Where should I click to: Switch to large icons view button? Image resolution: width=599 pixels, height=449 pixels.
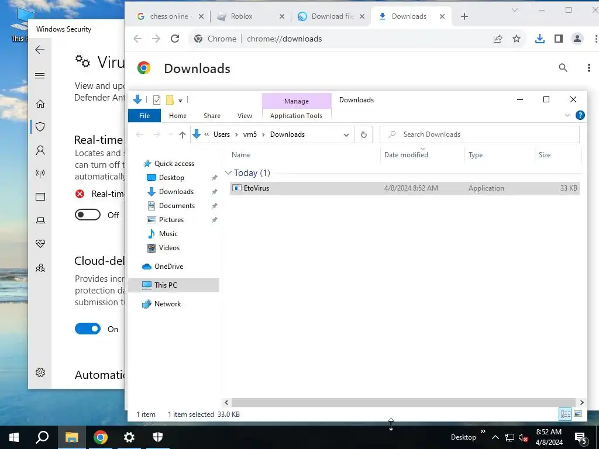tap(578, 415)
